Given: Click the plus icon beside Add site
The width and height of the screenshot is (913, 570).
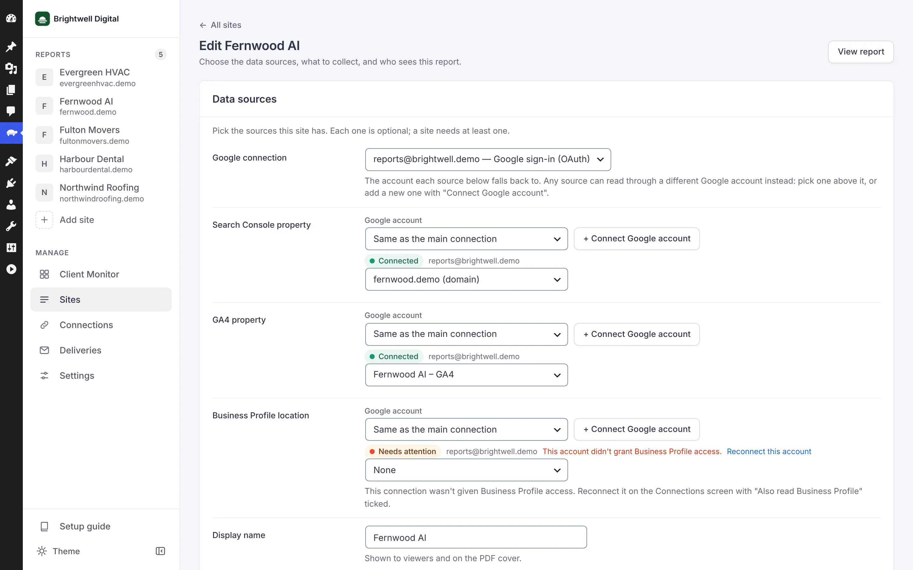Looking at the screenshot, I should [x=44, y=220].
